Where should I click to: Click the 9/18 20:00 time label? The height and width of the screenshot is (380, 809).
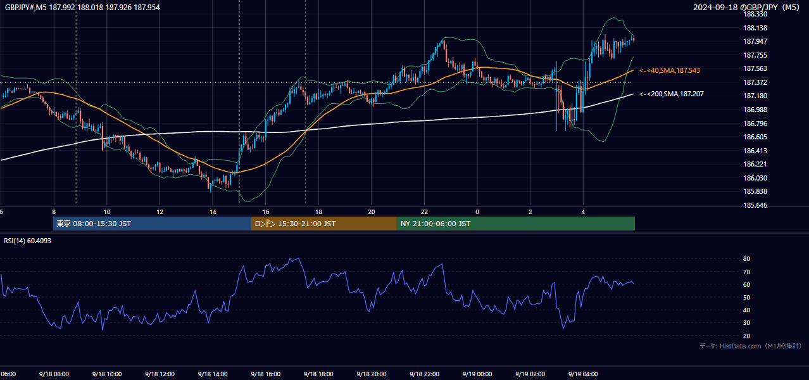[372, 374]
